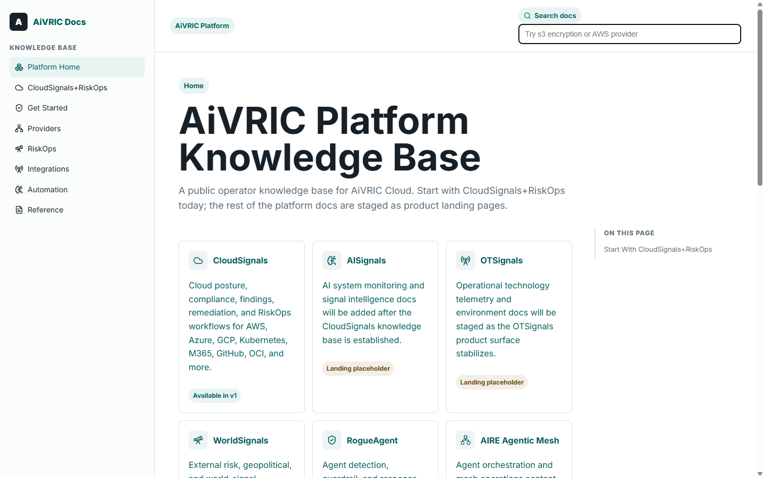This screenshot has width=764, height=478.
Task: Click the AISignals card brain icon
Action: point(332,260)
